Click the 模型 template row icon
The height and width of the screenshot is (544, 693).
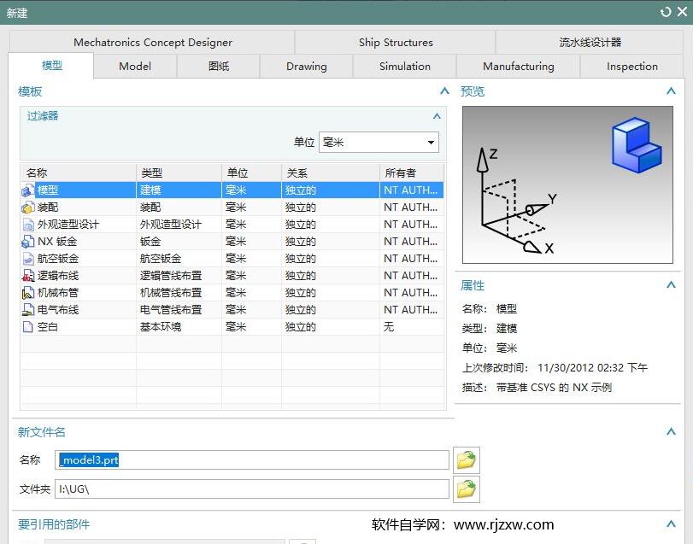28,190
